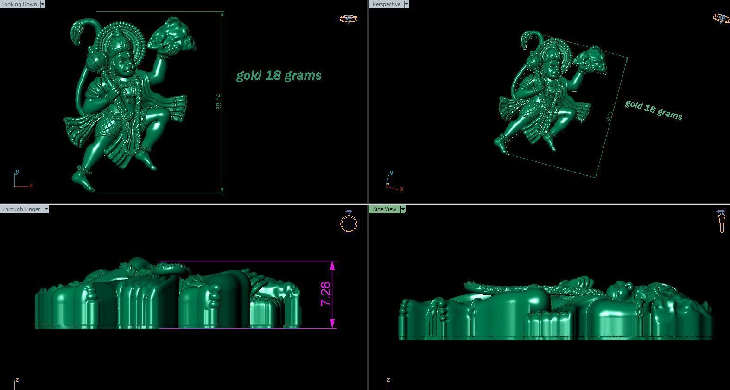Click the XYZ axis gizmo in Perspective viewport

tap(394, 181)
